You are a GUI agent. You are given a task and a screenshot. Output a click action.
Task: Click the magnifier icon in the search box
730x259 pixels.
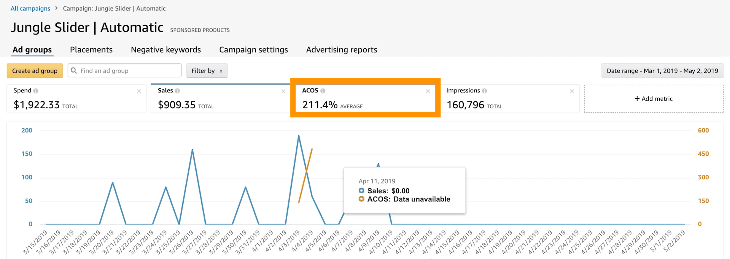74,71
